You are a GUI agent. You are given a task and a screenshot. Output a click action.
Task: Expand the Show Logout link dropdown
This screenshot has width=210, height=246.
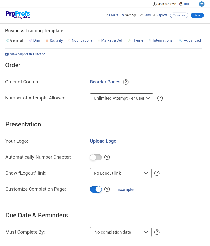point(121,173)
